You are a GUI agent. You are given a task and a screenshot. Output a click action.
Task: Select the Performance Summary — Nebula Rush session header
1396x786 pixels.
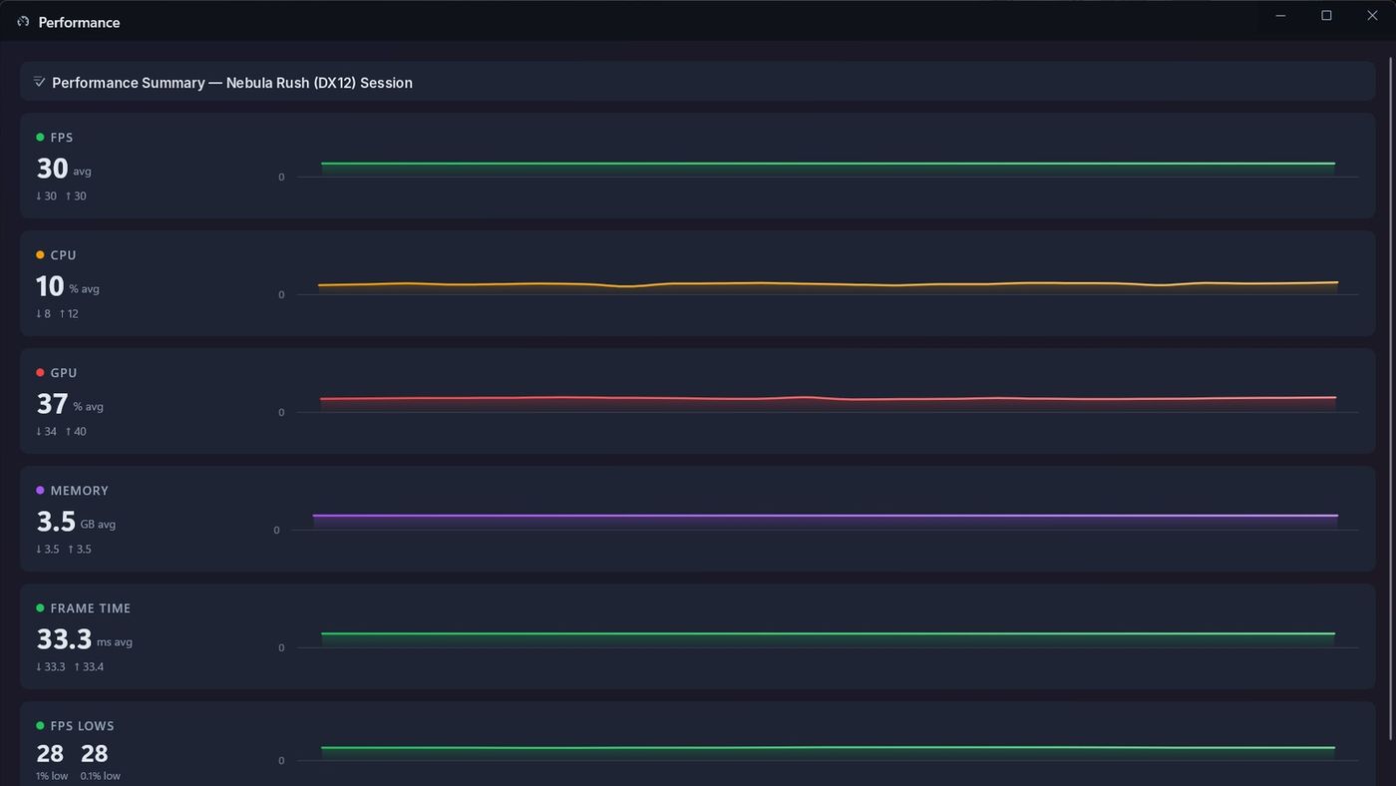pyautogui.click(x=697, y=82)
